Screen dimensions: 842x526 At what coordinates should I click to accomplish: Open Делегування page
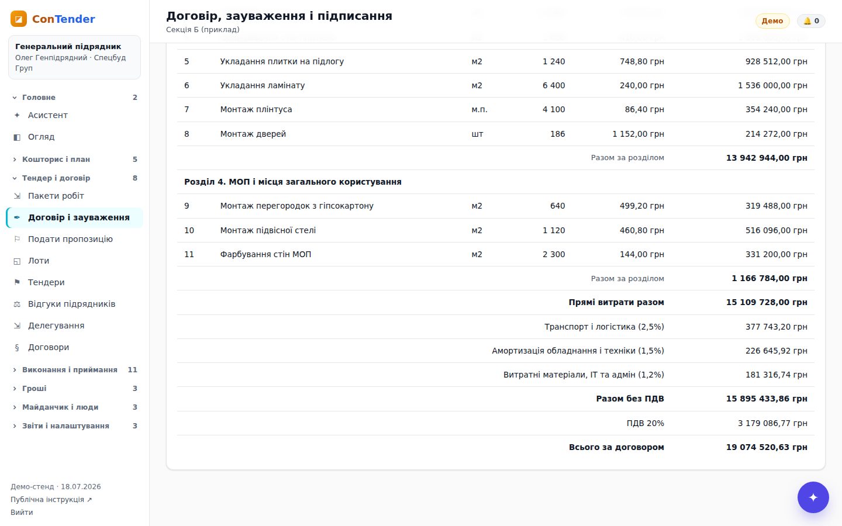74,326
